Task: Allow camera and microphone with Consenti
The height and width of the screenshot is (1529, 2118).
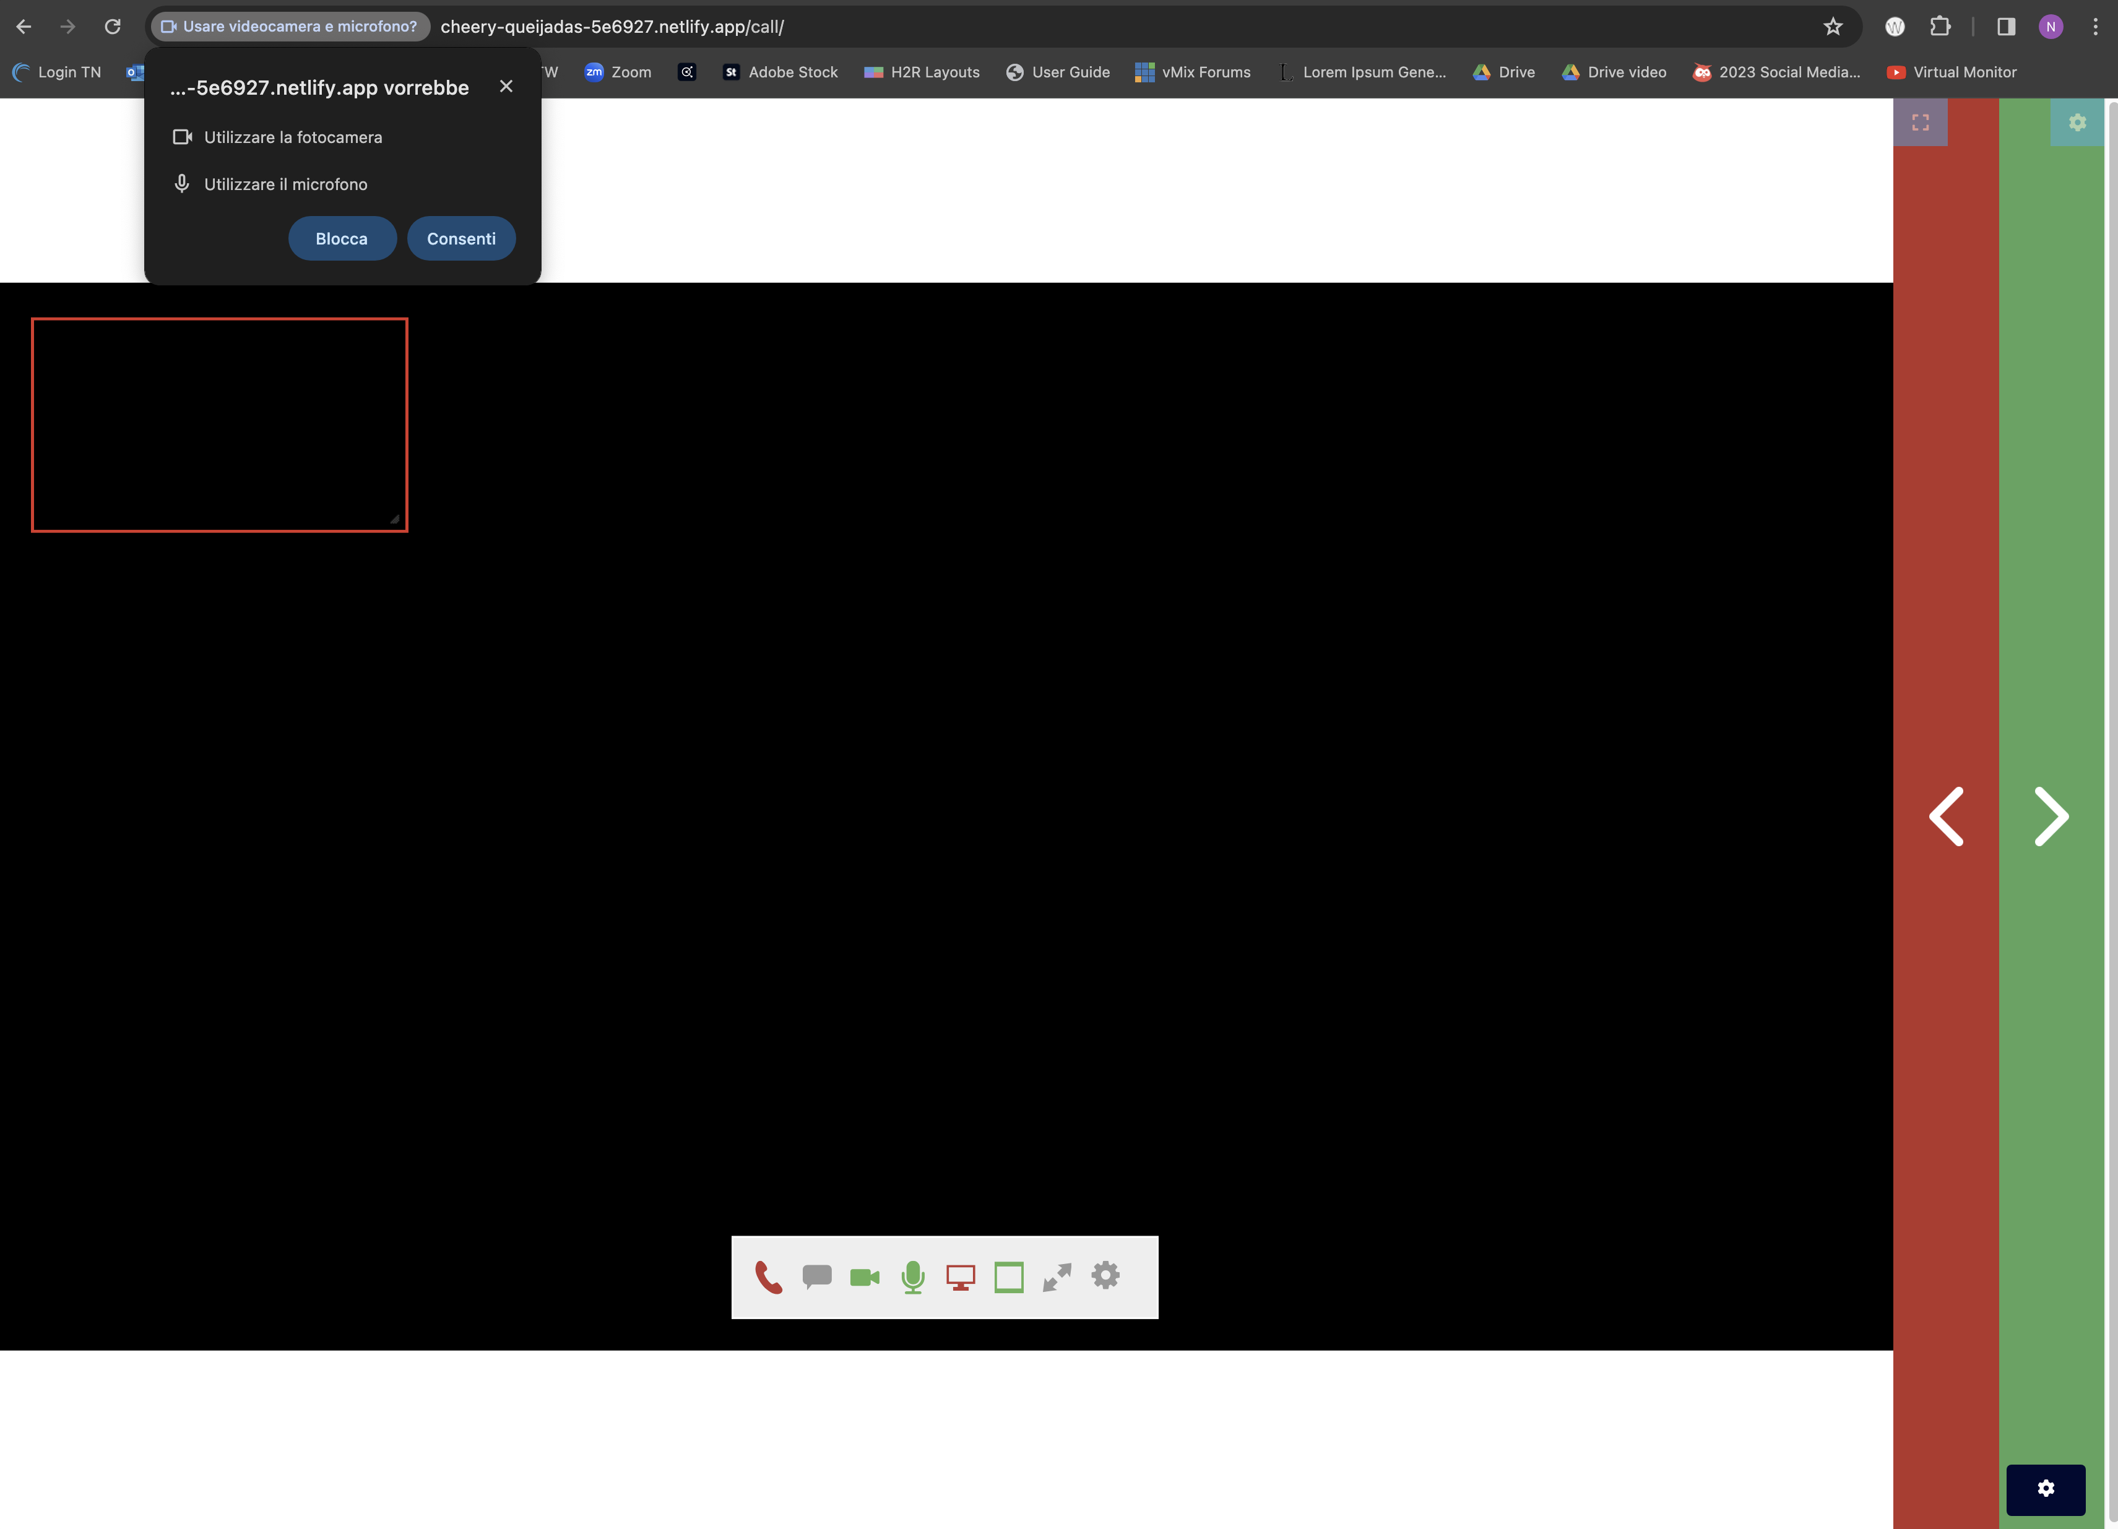Action: 461,238
